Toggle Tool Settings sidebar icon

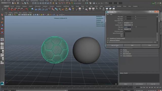(x=158, y=3)
